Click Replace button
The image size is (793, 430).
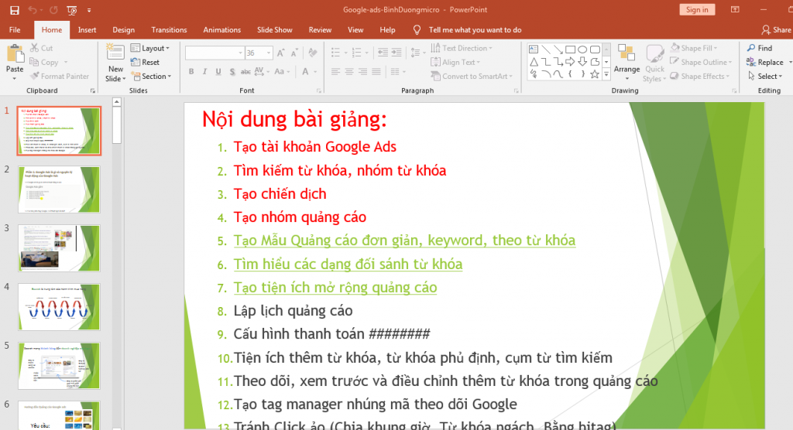[764, 62]
